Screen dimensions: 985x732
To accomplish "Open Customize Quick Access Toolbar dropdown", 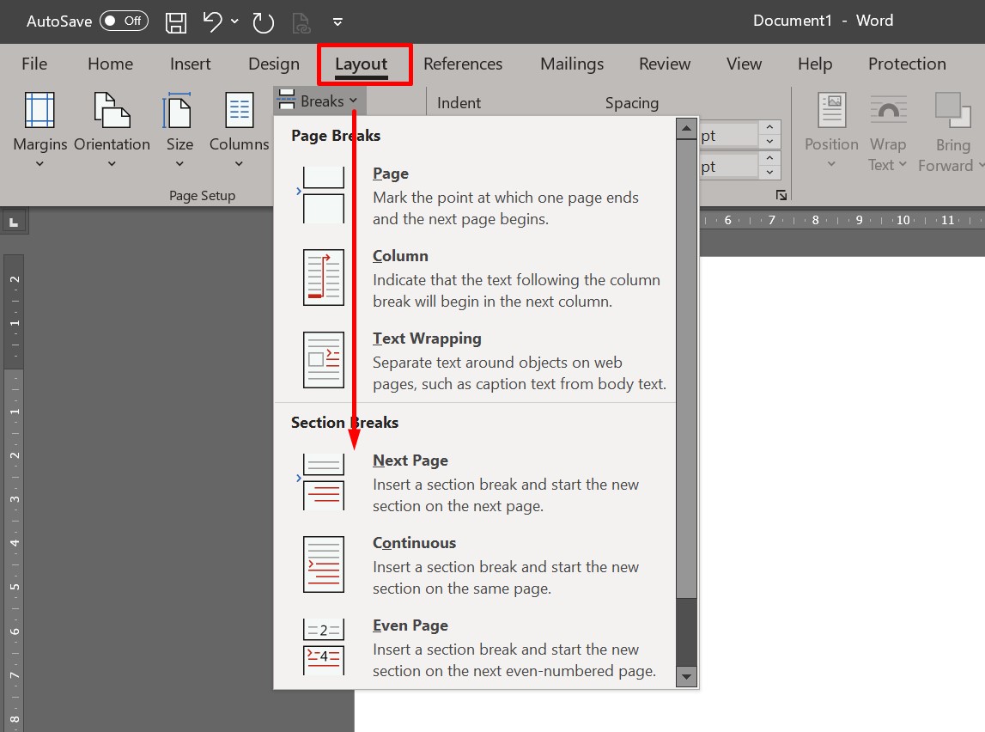I will pyautogui.click(x=337, y=22).
